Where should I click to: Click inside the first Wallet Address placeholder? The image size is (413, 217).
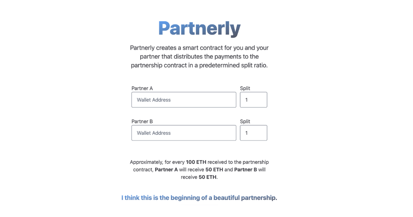click(x=154, y=100)
